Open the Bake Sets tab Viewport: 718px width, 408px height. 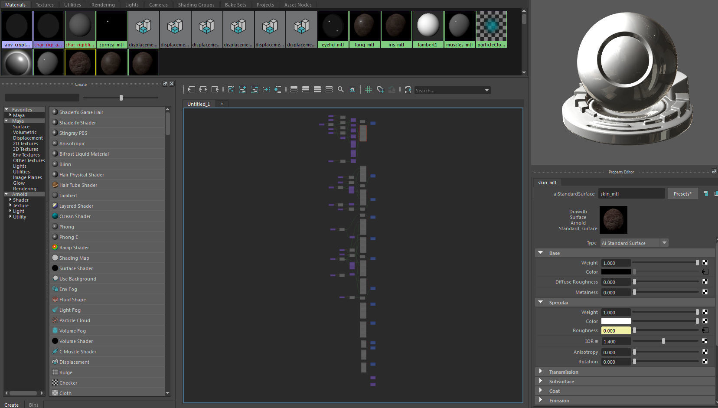tap(235, 5)
